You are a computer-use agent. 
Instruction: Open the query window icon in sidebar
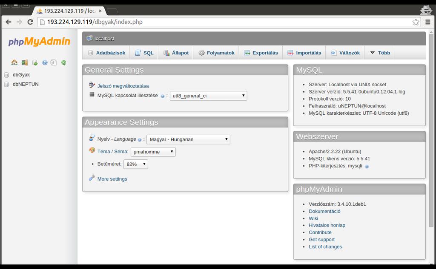[35, 63]
